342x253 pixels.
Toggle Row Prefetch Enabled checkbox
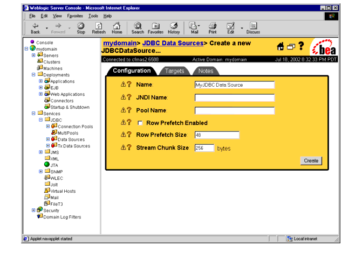pyautogui.click(x=140, y=123)
